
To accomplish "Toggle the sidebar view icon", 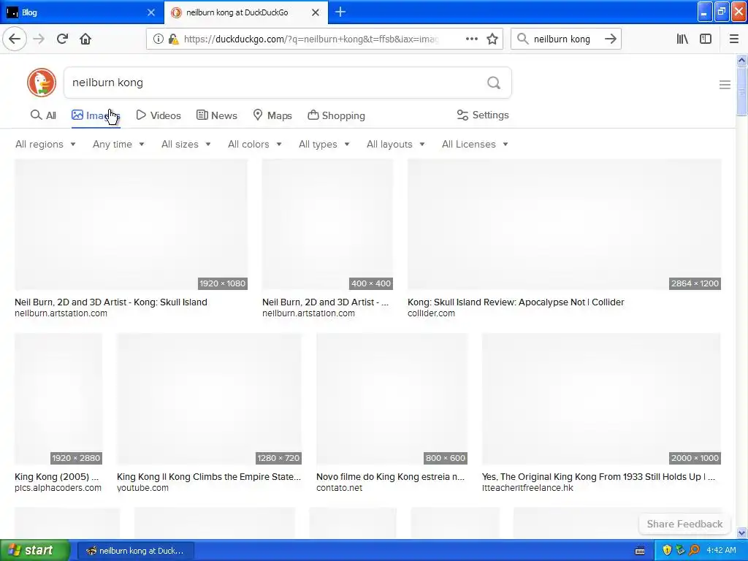I will pyautogui.click(x=706, y=39).
